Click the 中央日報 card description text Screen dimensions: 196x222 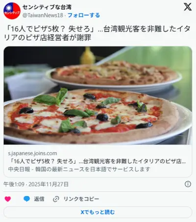point(79,169)
